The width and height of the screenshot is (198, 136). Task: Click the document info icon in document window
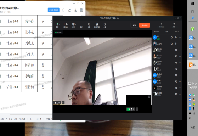81,10
